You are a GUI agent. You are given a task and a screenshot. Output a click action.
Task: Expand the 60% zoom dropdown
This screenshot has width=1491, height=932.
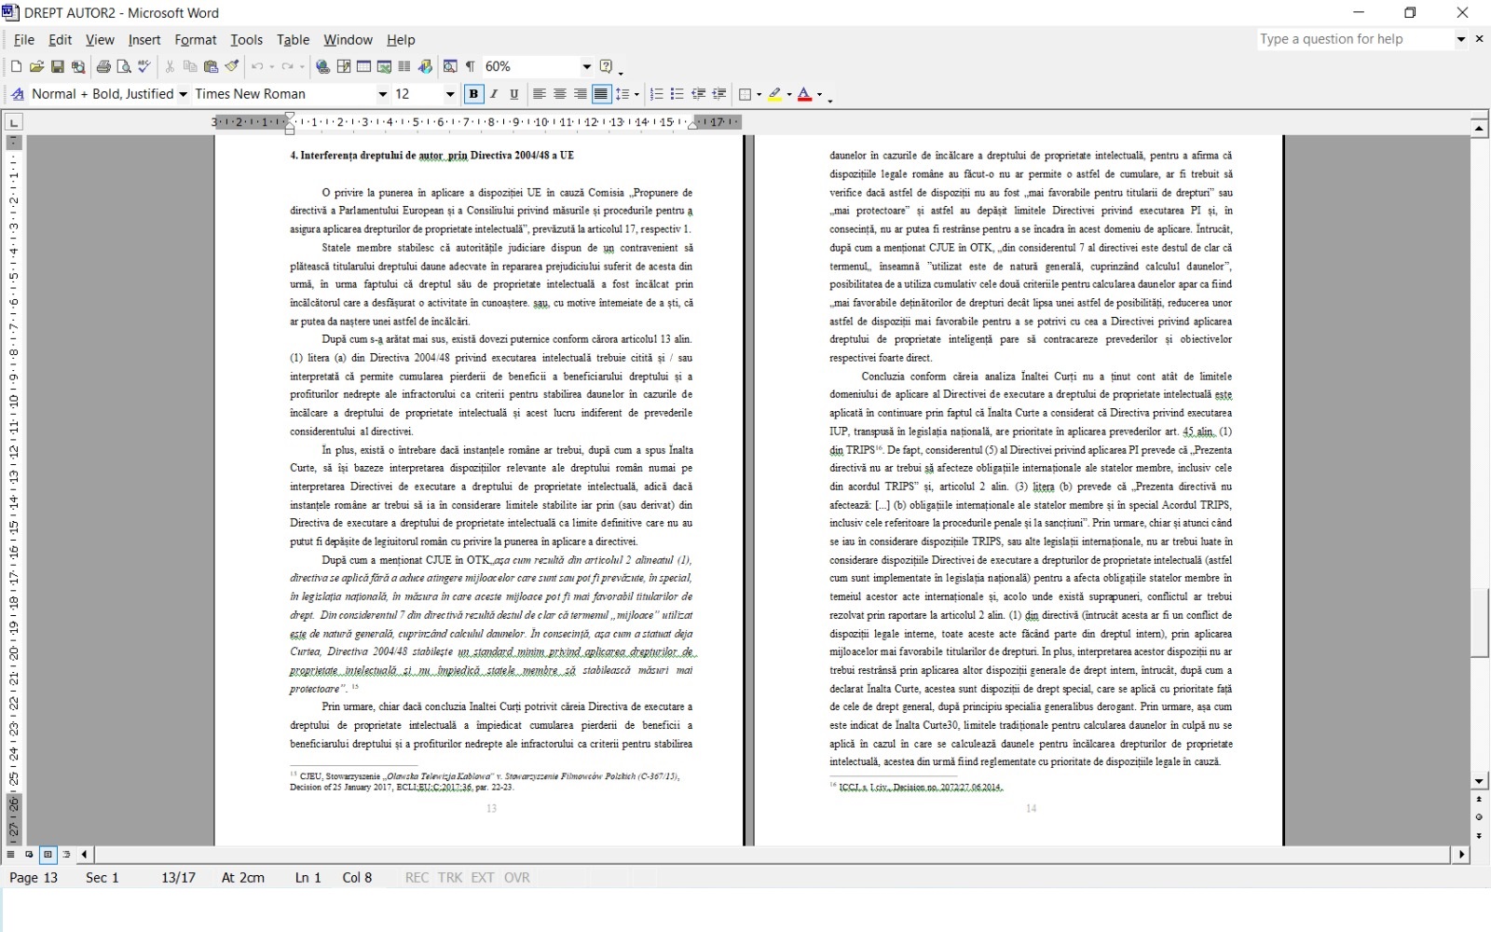pyautogui.click(x=586, y=67)
